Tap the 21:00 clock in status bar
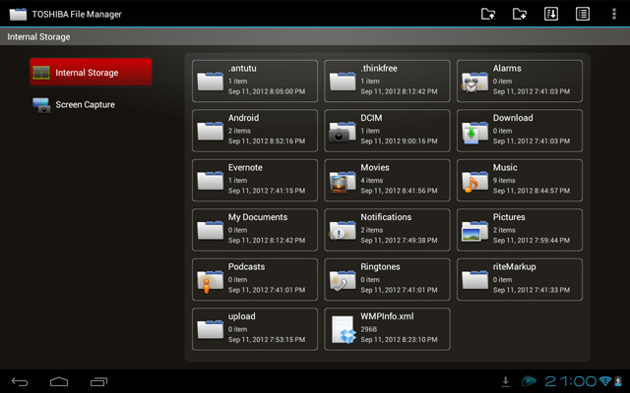Screen dimensions: 630x393 point(571,381)
